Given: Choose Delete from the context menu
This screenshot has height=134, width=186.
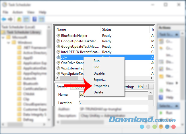Looking at the screenshot, I should (98, 92).
